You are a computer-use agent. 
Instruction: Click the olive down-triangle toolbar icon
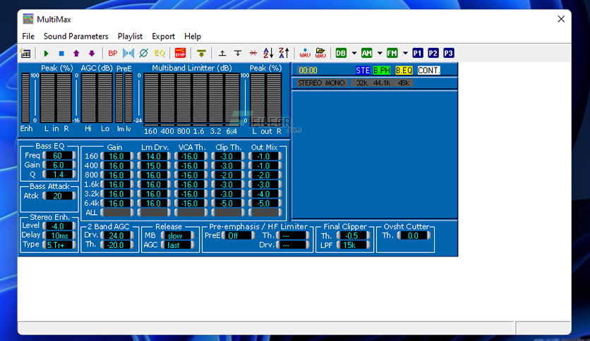(201, 54)
